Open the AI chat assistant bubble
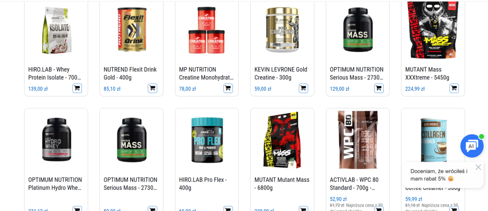The height and width of the screenshot is (211, 488). point(472,146)
